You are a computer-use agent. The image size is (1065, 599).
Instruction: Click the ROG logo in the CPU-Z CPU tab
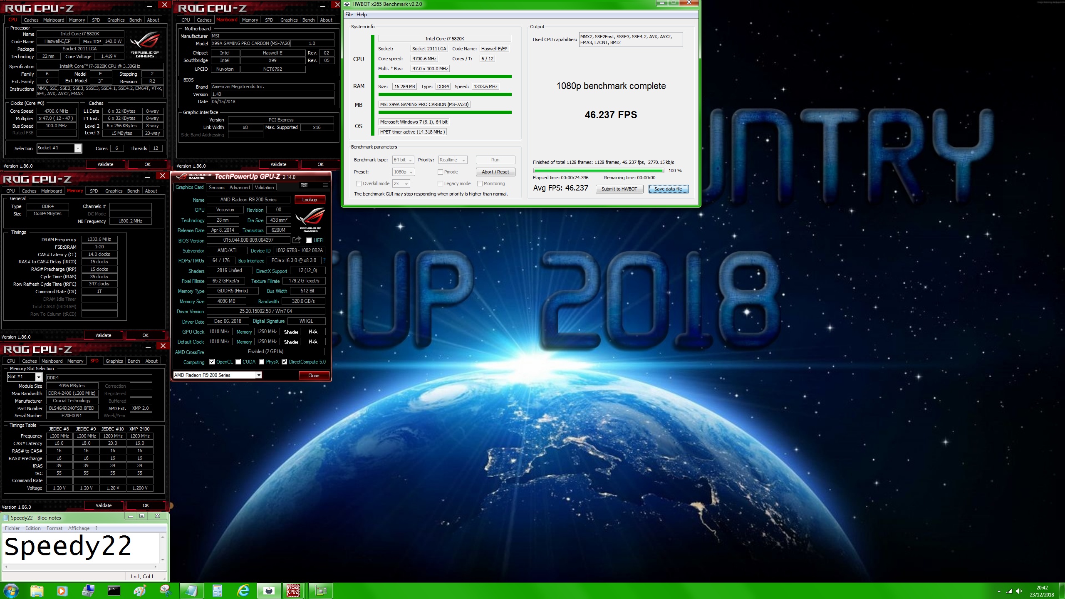tap(145, 44)
